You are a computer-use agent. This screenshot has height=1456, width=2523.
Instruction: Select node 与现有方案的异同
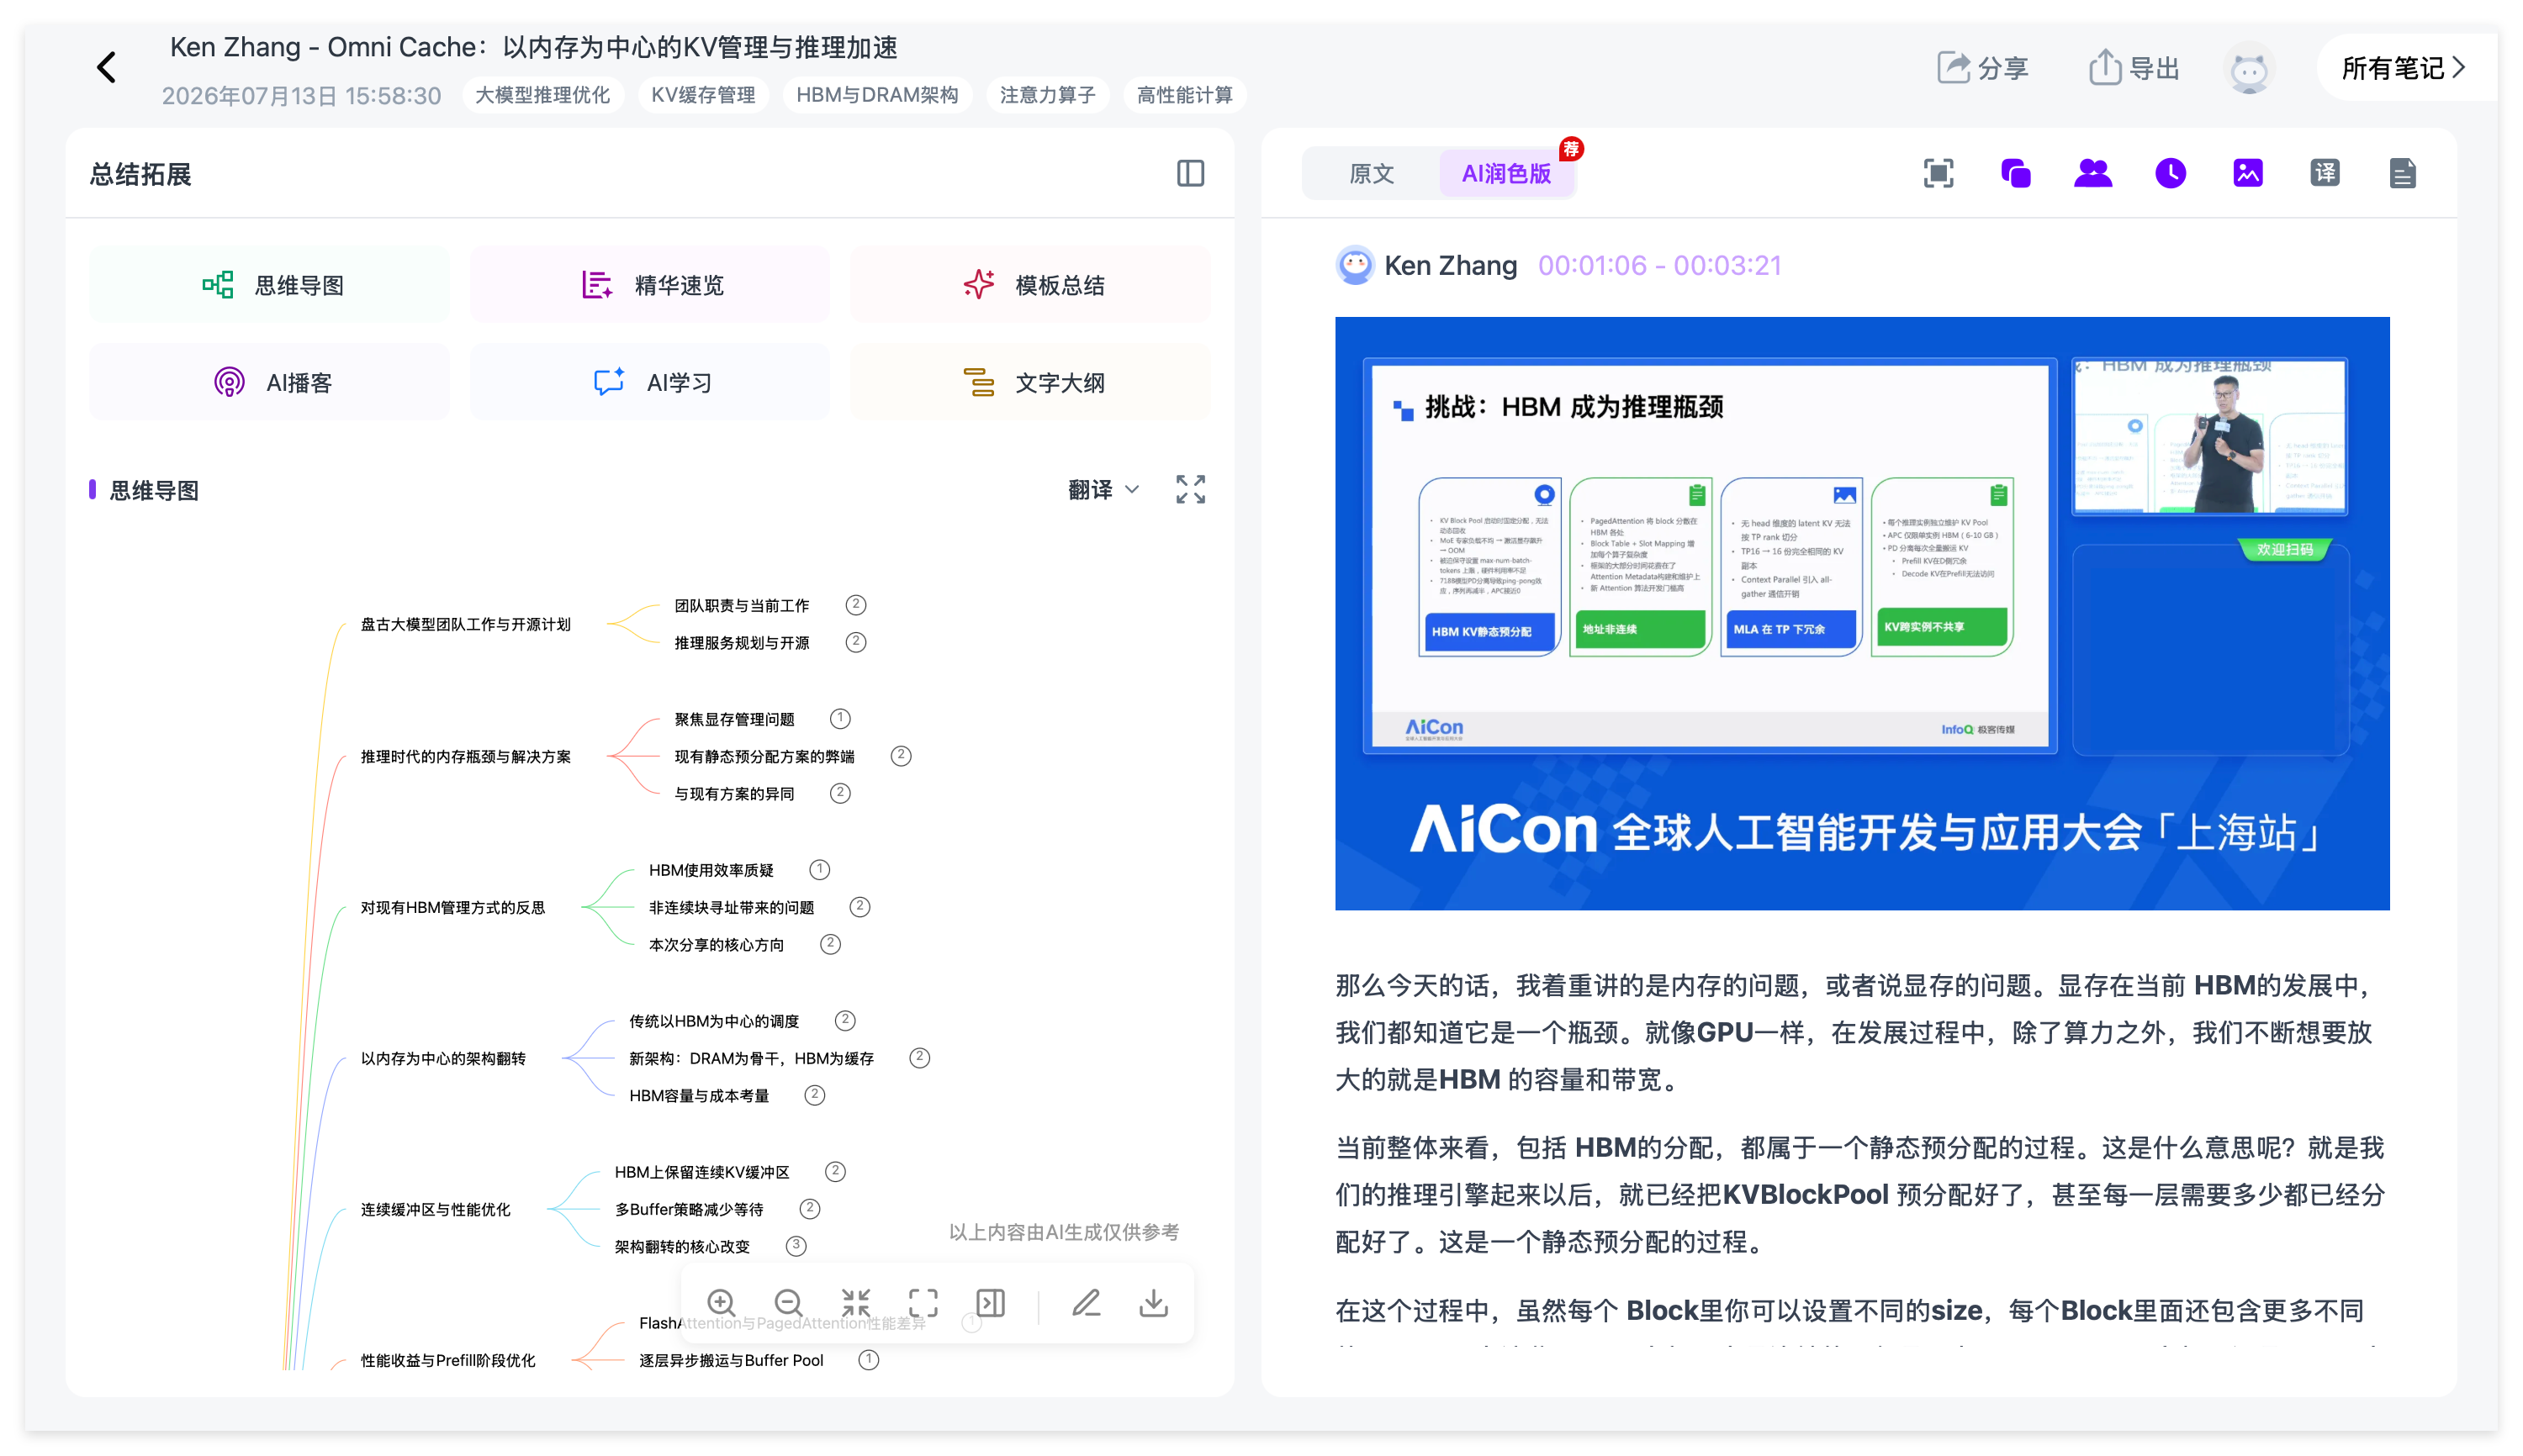(733, 794)
